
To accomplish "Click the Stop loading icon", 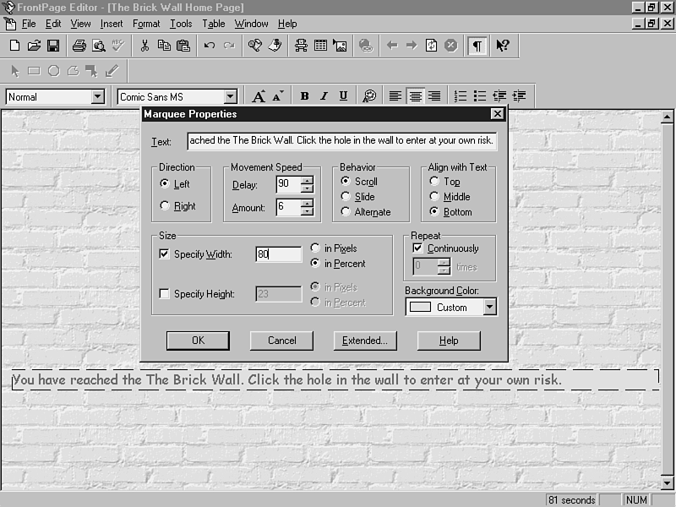I will coord(450,46).
